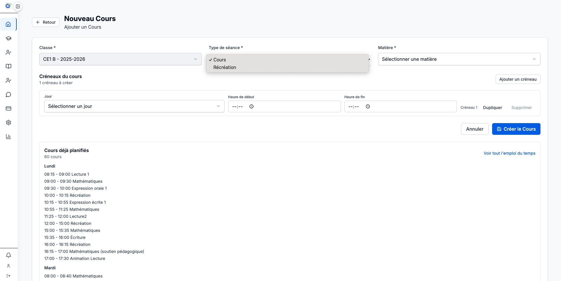Screen dimensions: 561x281
Task: Open the bar chart statistics icon
Action: (x=8, y=137)
